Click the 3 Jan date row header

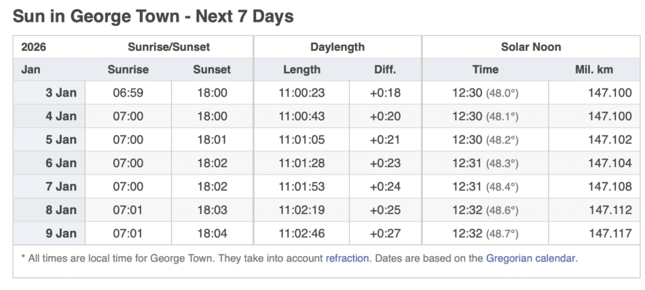coord(61,93)
